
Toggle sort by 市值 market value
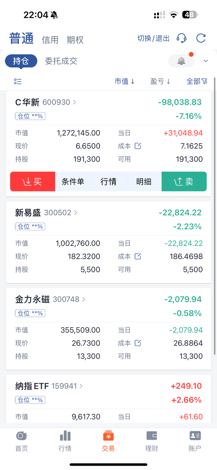(125, 82)
